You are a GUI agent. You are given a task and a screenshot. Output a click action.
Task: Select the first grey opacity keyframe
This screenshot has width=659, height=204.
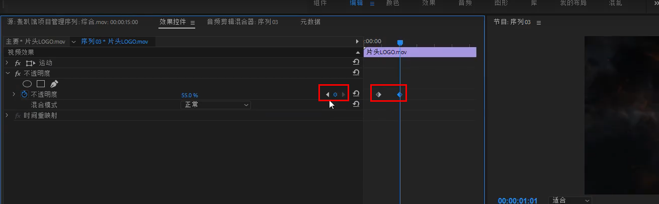(378, 94)
